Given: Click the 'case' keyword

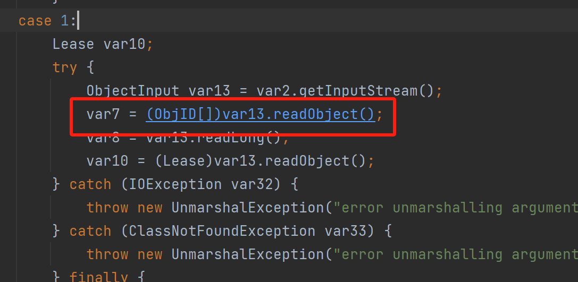Looking at the screenshot, I should point(35,21).
